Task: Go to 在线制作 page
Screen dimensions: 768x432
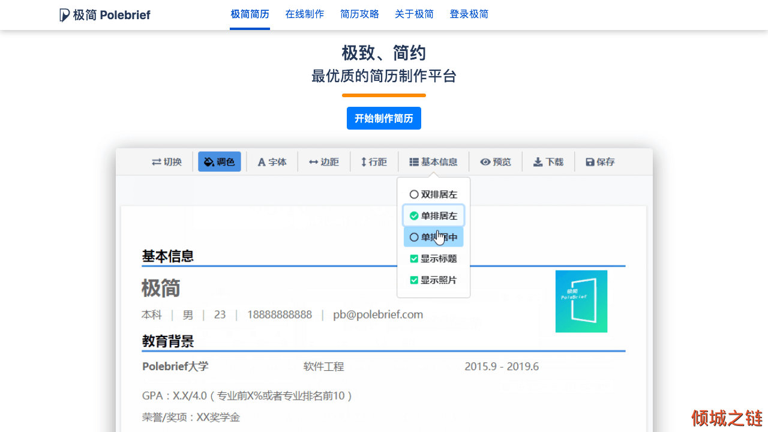Action: [305, 14]
